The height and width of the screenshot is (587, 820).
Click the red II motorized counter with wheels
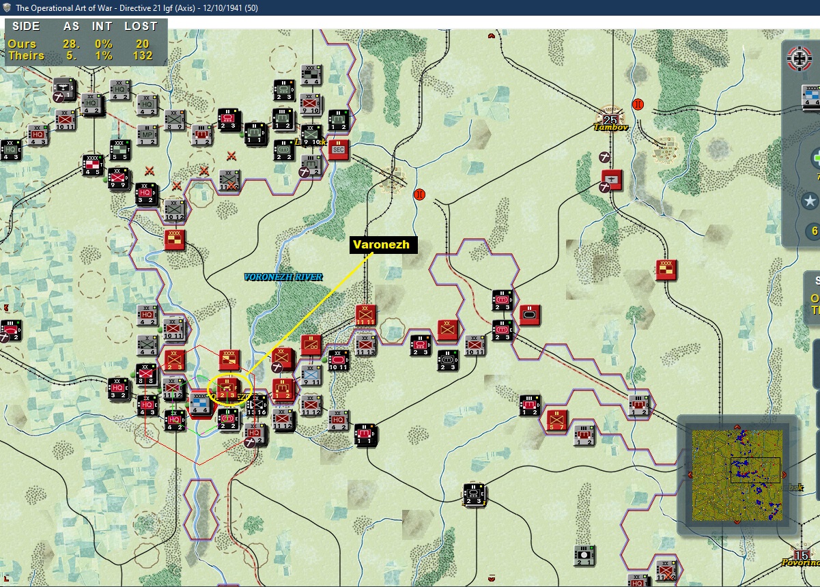311,345
